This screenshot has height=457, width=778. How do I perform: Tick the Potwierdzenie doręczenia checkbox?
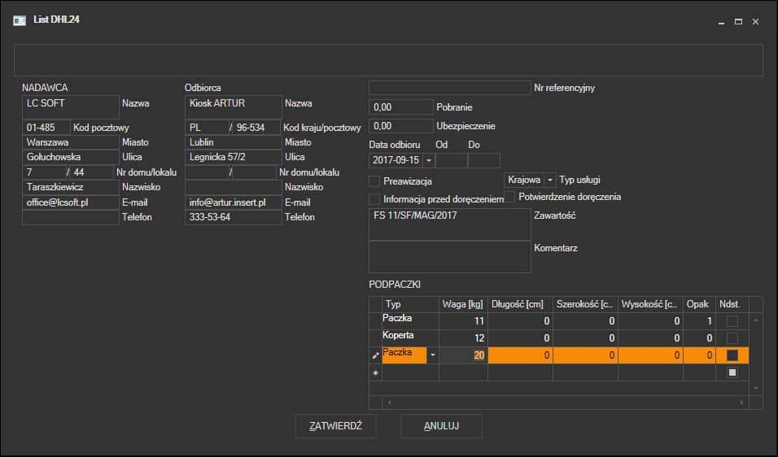[x=509, y=197]
